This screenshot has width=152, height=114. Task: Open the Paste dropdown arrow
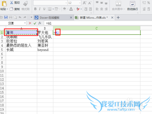pos(7,9)
